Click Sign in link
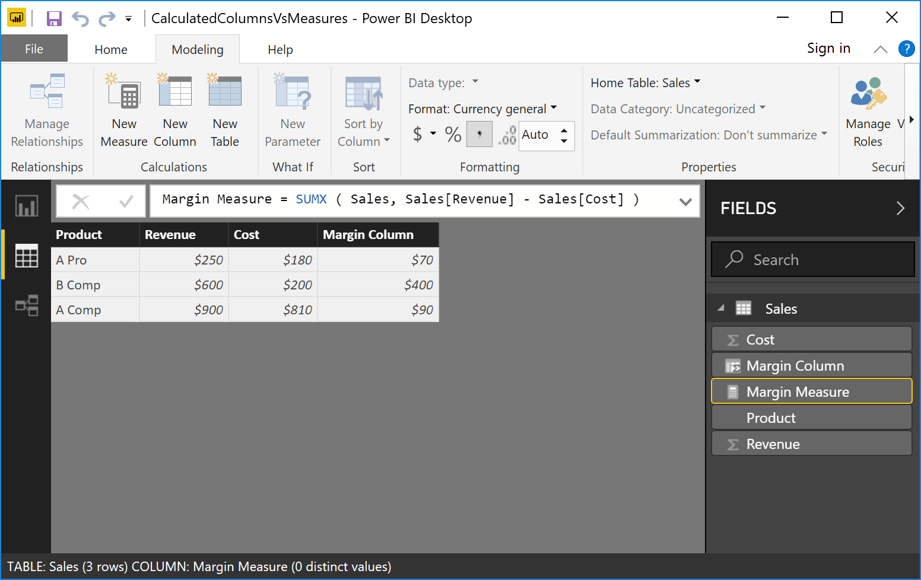The image size is (921, 580). [x=828, y=49]
